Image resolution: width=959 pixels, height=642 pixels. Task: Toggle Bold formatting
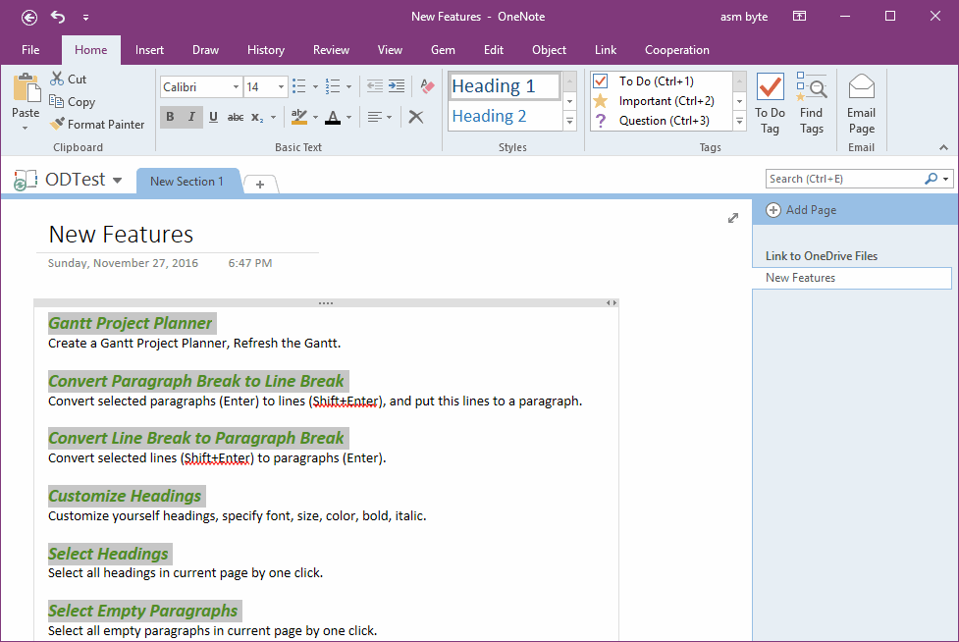(170, 116)
